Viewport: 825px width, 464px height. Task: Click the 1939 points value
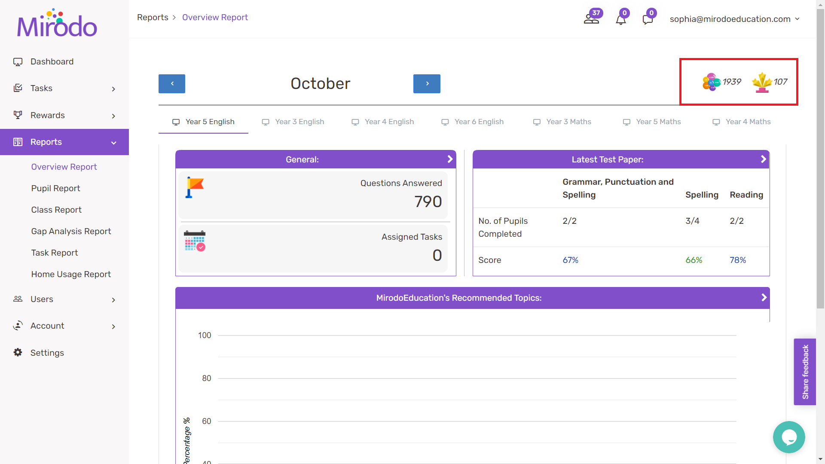click(732, 82)
